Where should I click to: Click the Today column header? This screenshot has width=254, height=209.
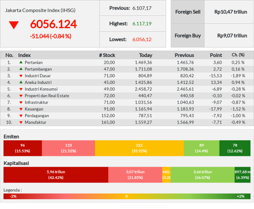(146, 55)
